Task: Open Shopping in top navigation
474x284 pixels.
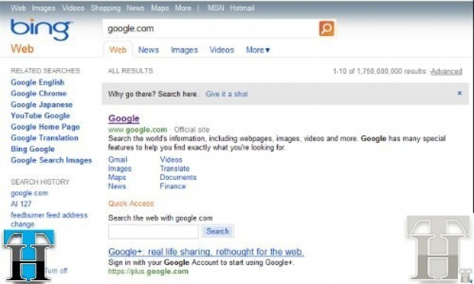Action: point(106,8)
